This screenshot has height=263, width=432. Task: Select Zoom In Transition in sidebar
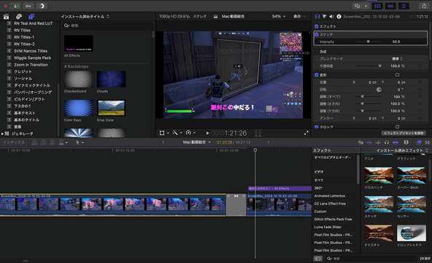point(31,65)
